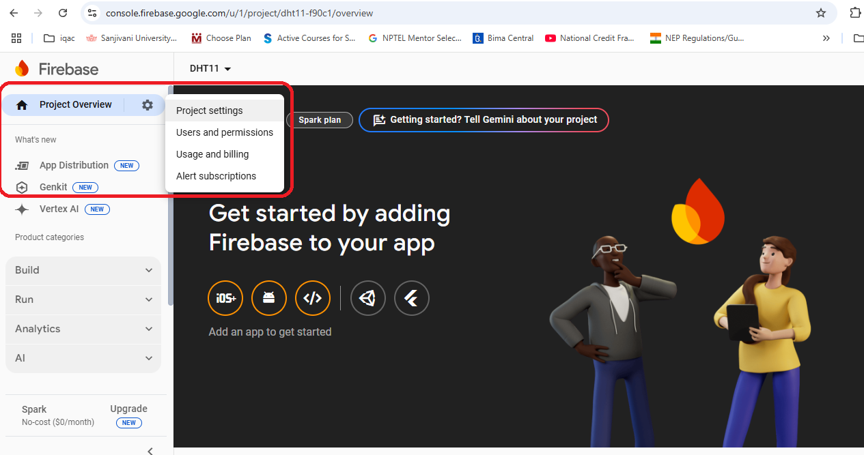Open the iqac bookmarks folder
Screen dimensions: 864x455
[59, 38]
